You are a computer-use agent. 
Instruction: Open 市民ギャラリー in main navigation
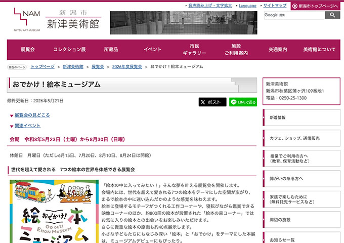tap(194, 50)
